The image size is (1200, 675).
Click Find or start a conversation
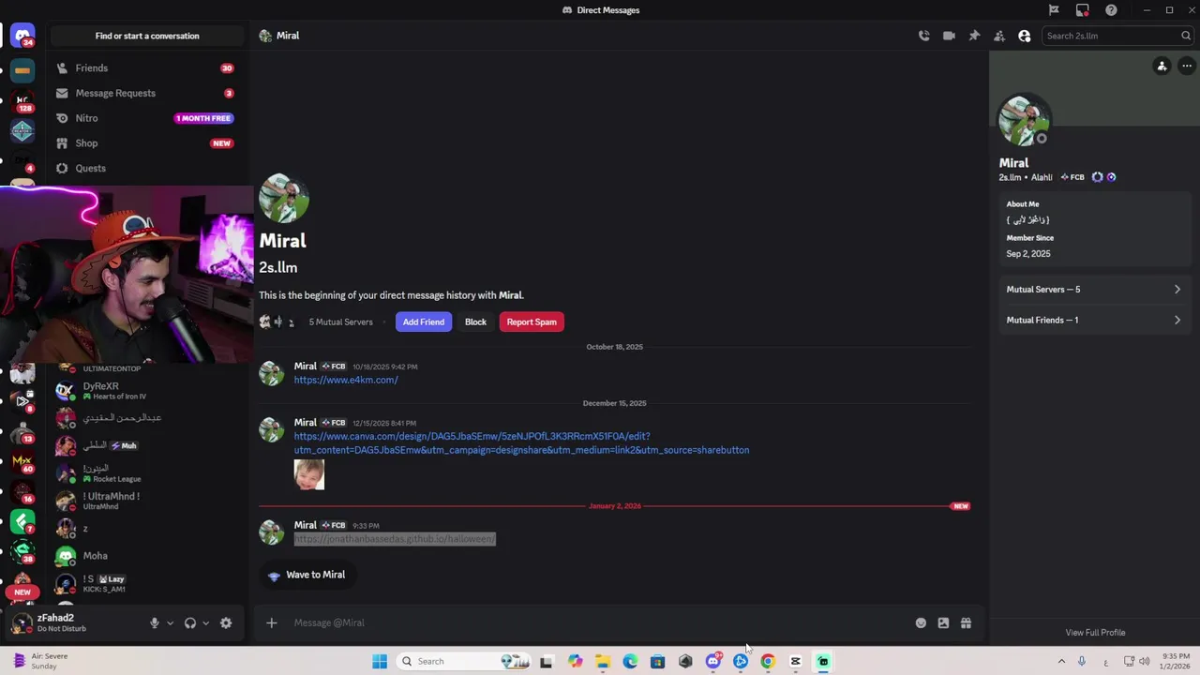pyautogui.click(x=147, y=36)
